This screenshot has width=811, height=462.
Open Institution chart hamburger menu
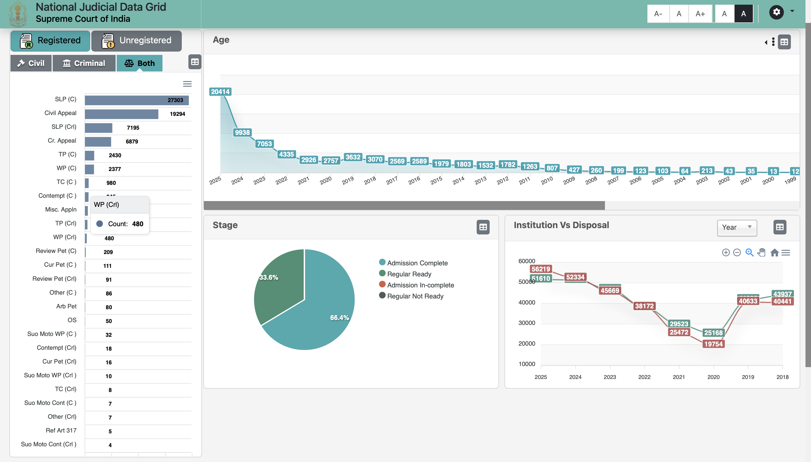[x=786, y=253]
